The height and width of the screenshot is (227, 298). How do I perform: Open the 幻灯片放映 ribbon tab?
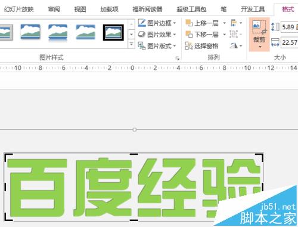18,9
